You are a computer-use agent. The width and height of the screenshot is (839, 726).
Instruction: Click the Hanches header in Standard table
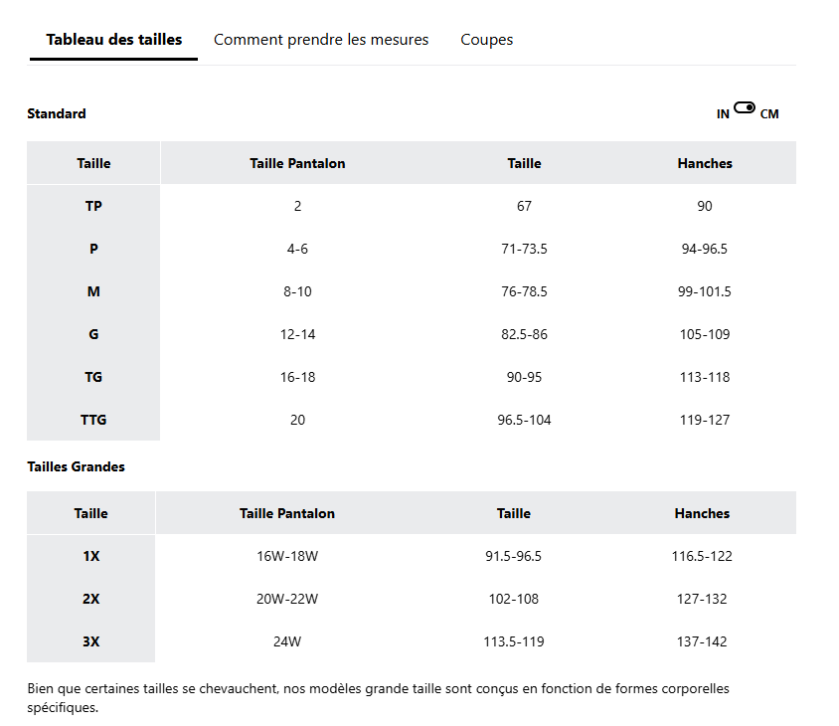705,163
